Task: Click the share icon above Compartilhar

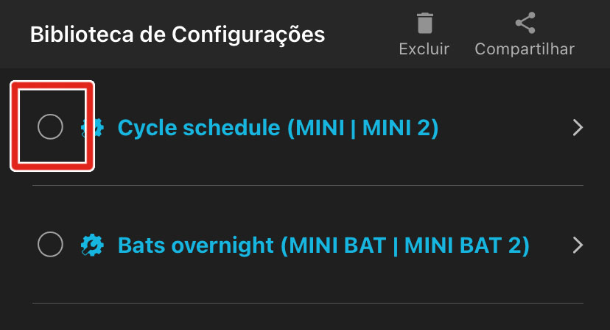Action: click(525, 23)
